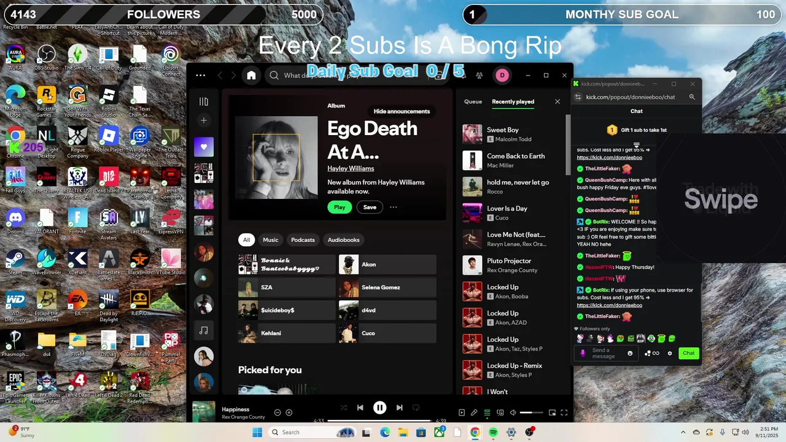Open Spotify miniplayer
The width and height of the screenshot is (786, 442).
tap(552, 413)
